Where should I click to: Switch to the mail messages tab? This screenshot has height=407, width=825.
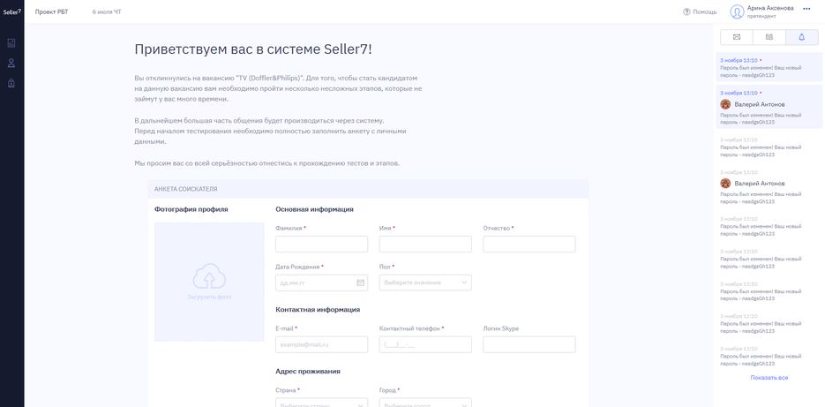[737, 37]
